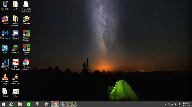Open the Windows Start button

point(3,104)
